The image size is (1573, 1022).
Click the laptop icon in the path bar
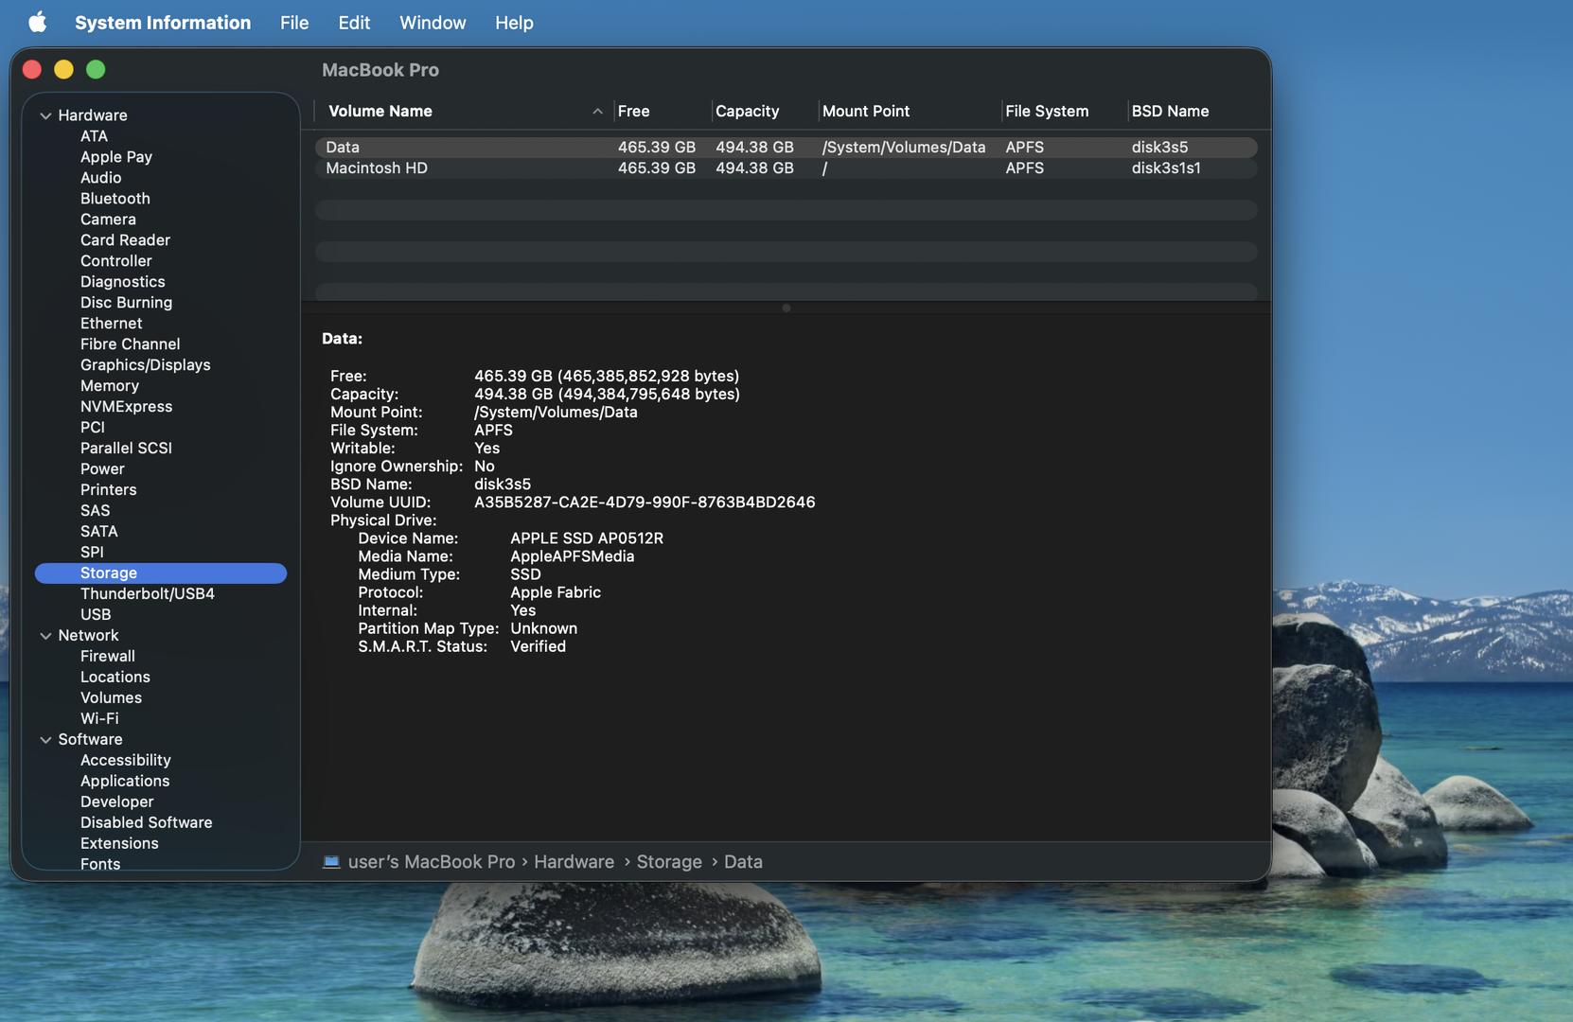pyautogui.click(x=331, y=861)
